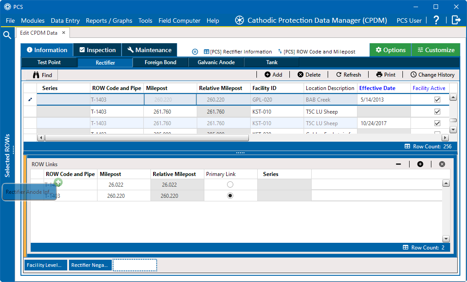The height and width of the screenshot is (282, 467).
Task: Click main grid scroll up arrow
Action: coord(453,98)
